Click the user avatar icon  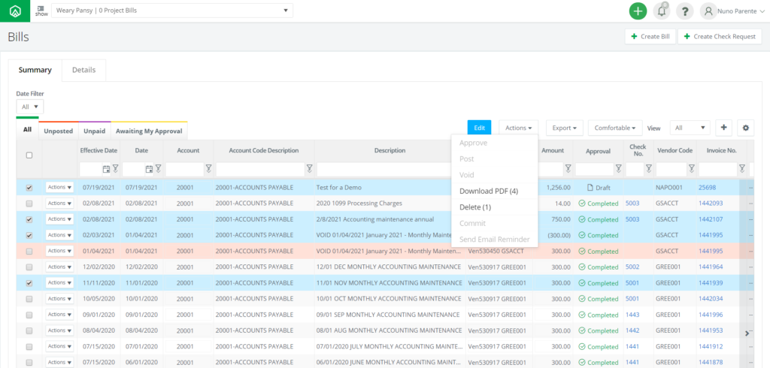tap(708, 11)
